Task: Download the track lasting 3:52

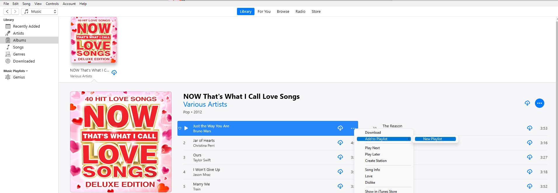Action: 530,186
